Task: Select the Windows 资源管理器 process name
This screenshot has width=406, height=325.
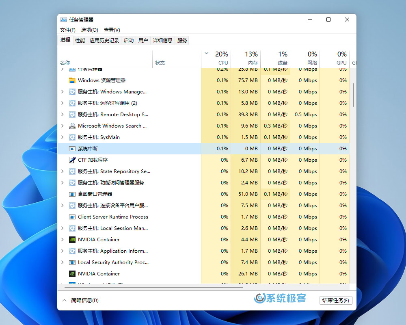Action: pyautogui.click(x=102, y=80)
